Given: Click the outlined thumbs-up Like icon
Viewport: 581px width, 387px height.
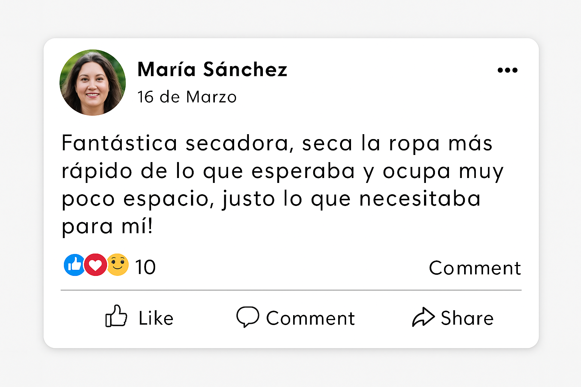Looking at the screenshot, I should tap(116, 316).
